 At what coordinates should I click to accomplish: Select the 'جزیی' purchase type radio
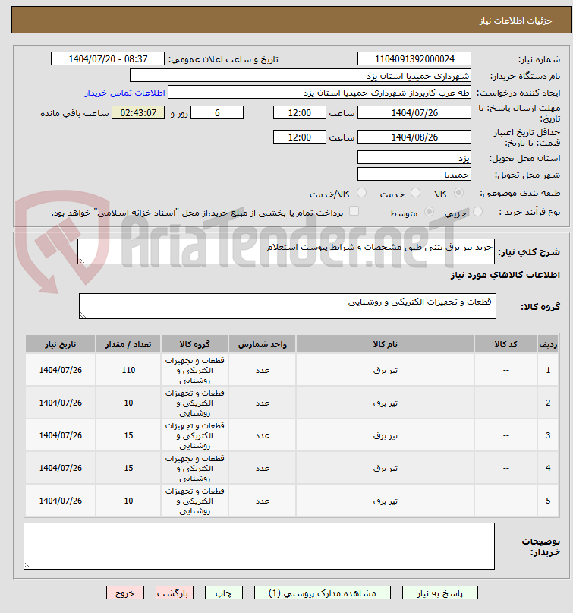[x=477, y=211]
